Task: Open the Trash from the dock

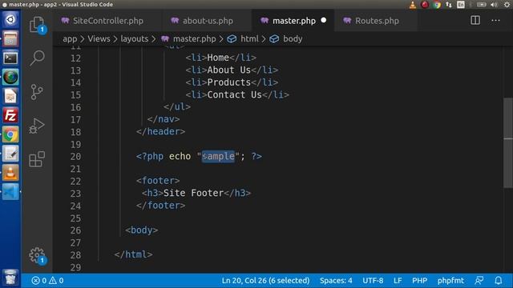Action: [x=10, y=278]
